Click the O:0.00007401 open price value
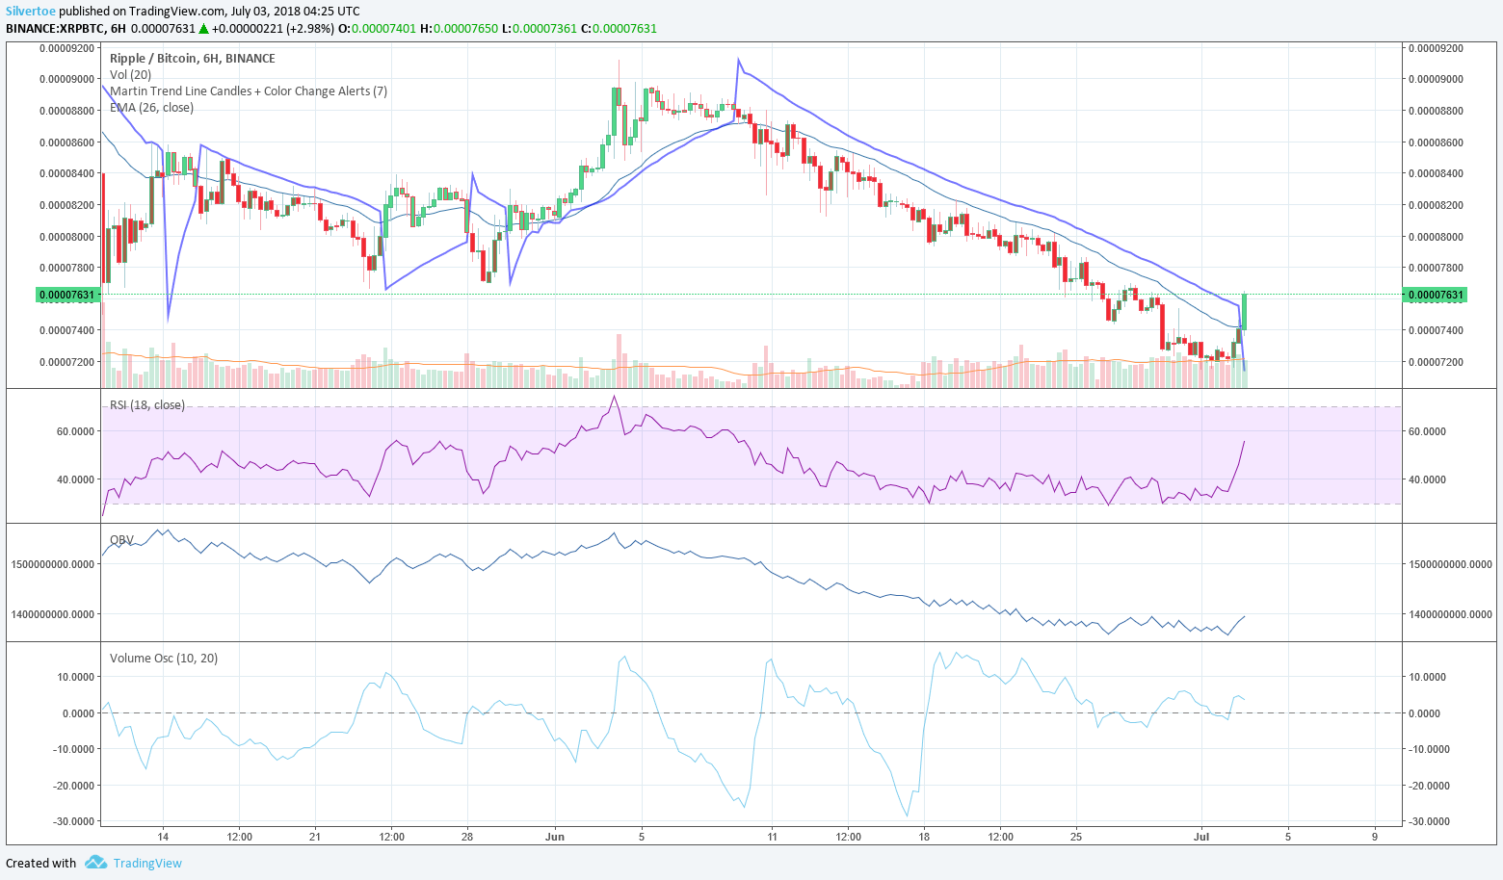This screenshot has height=880, width=1503. pyautogui.click(x=376, y=29)
